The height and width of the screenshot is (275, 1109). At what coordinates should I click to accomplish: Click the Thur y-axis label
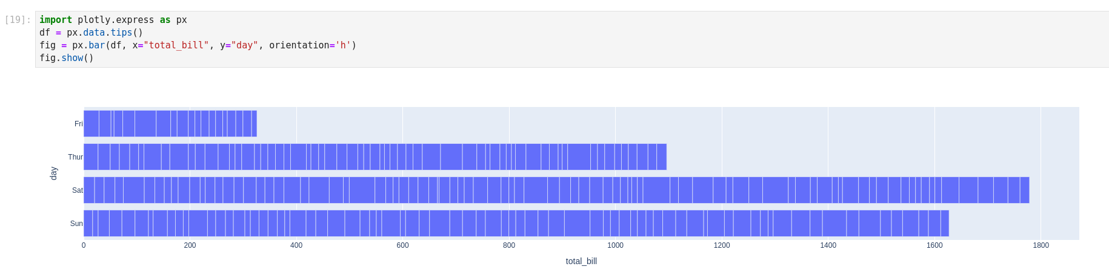(x=75, y=157)
